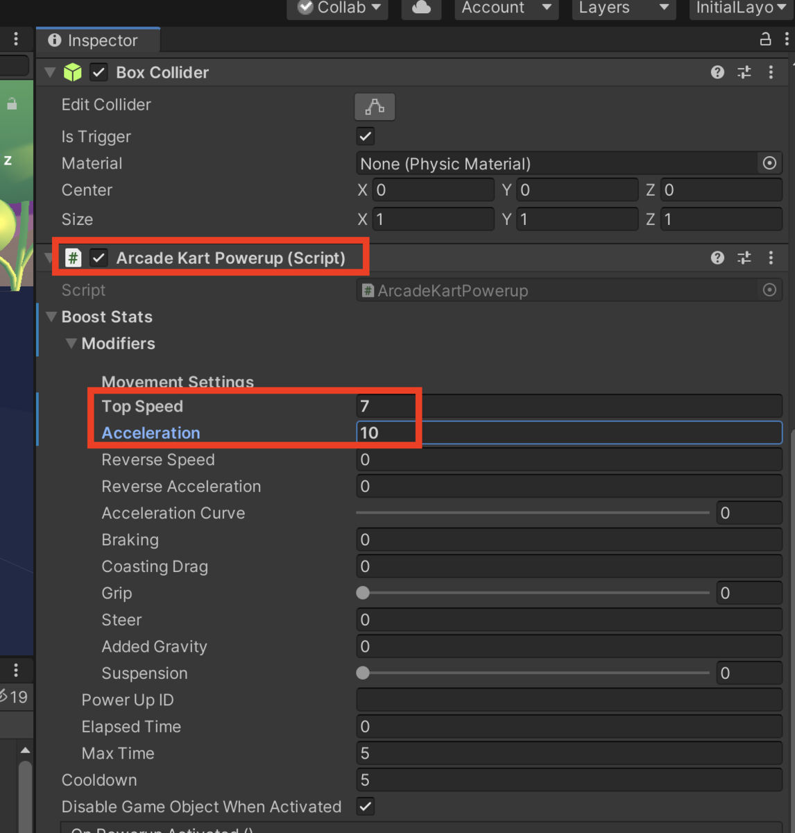Viewport: 795px width, 833px height.
Task: Click the Acceleration property label
Action: (x=151, y=432)
